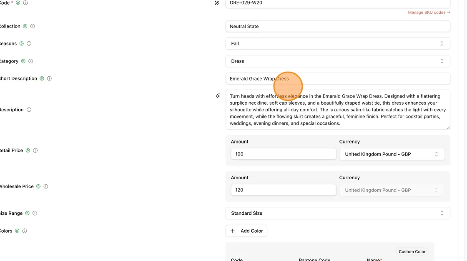Click the Collection field with Neutral State

(x=338, y=26)
